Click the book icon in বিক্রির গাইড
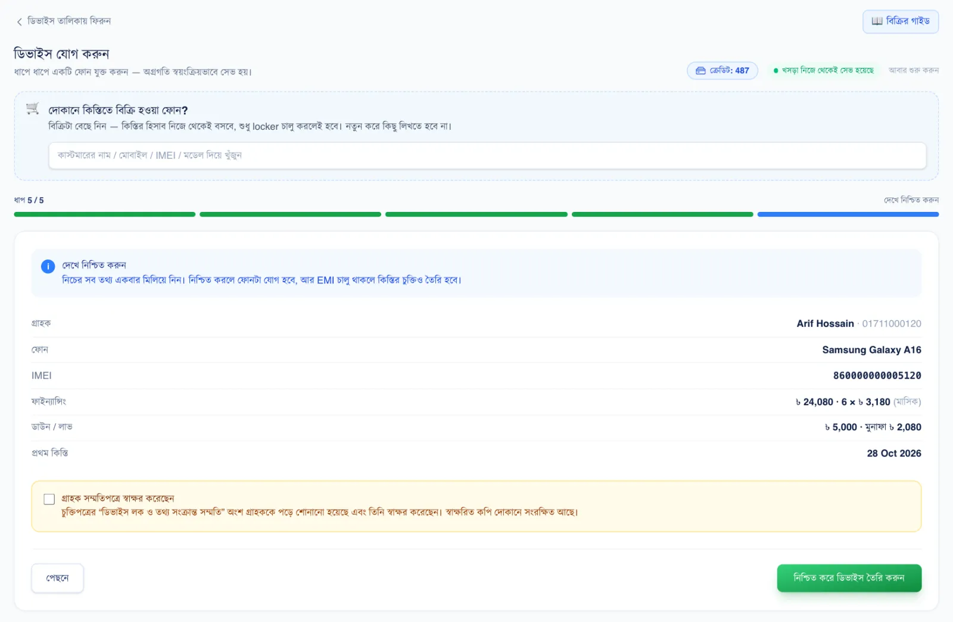This screenshot has height=622, width=953. click(877, 21)
